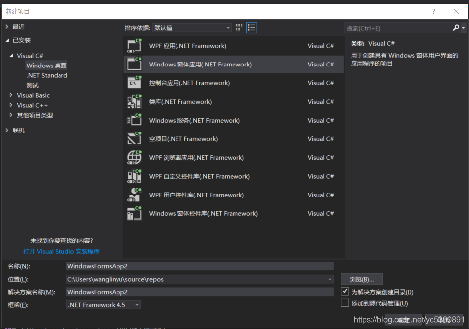469x329 pixels.
Task: Click the WPF 用户控件库 icon
Action: click(x=134, y=195)
